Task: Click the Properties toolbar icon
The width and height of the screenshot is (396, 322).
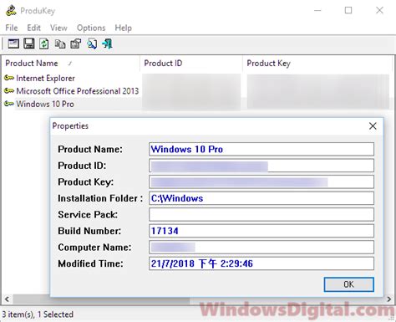Action: (x=75, y=43)
